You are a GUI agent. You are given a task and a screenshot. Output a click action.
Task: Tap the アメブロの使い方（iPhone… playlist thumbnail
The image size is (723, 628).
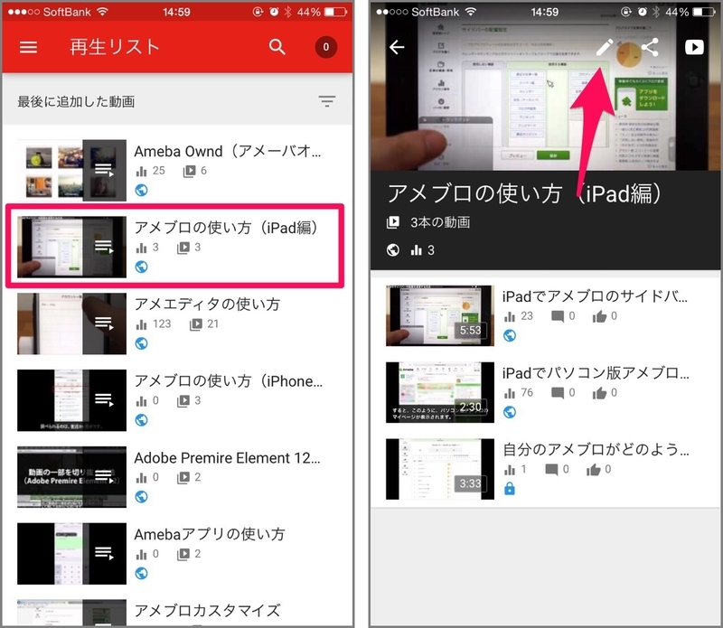click(x=71, y=400)
